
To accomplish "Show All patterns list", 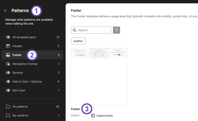I will 32,106.
